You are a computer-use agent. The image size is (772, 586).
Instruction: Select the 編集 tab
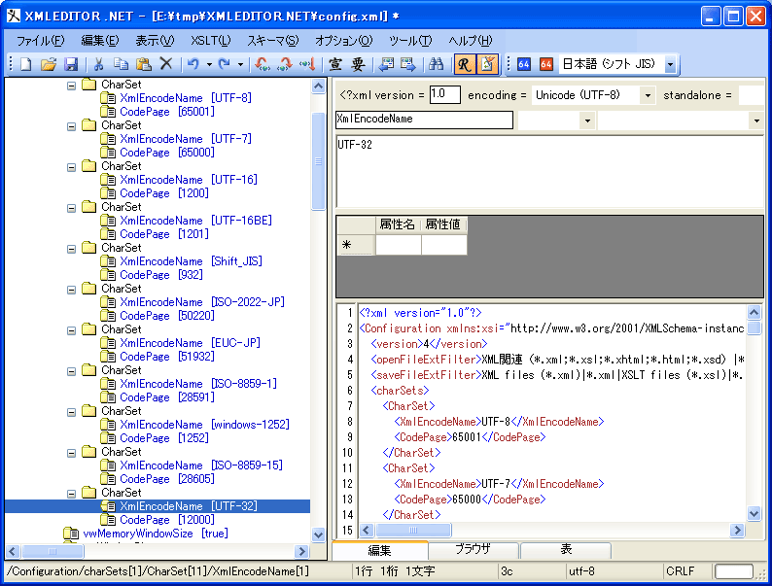379,550
